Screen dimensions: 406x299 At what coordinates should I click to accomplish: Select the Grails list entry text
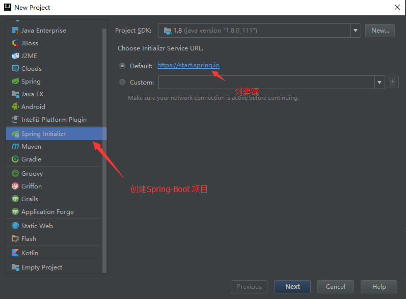tap(30, 199)
